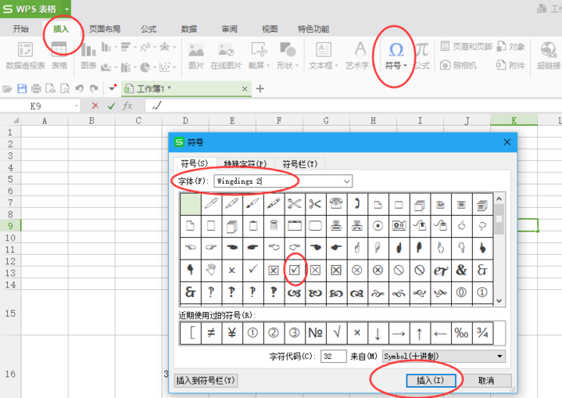Choose the recently used √ symbol

pyautogui.click(x=336, y=333)
